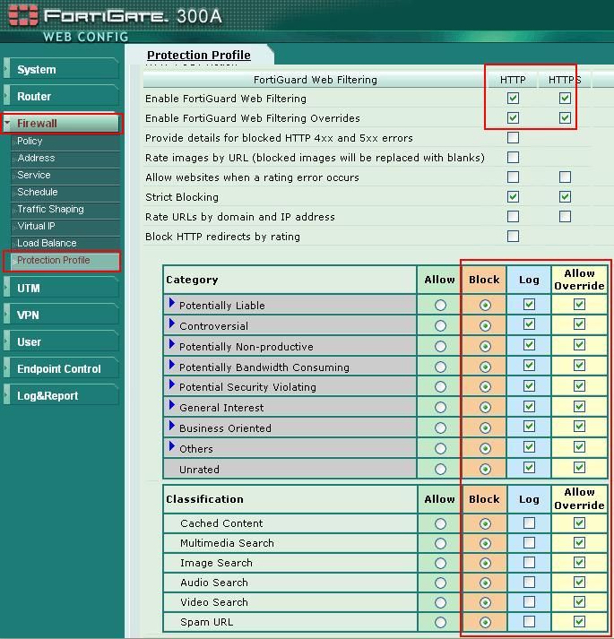614x639 pixels.
Task: Expand Potentially Non-productive category arrow
Action: click(x=171, y=344)
